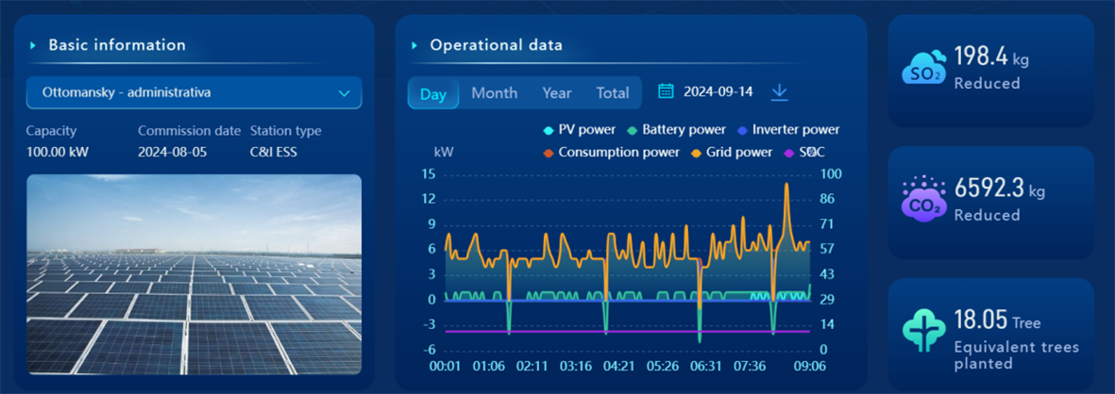Toggle PV power series in legend
This screenshot has width=1115, height=394.
(x=579, y=130)
